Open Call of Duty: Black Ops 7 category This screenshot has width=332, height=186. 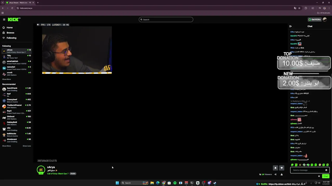58,174
